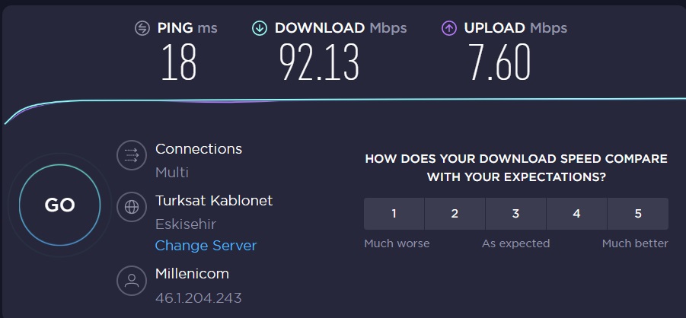Choose rating 4 for download speed
Viewport: 686px width, 318px height.
576,214
